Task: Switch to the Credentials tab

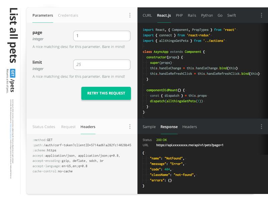Action: 68,15
